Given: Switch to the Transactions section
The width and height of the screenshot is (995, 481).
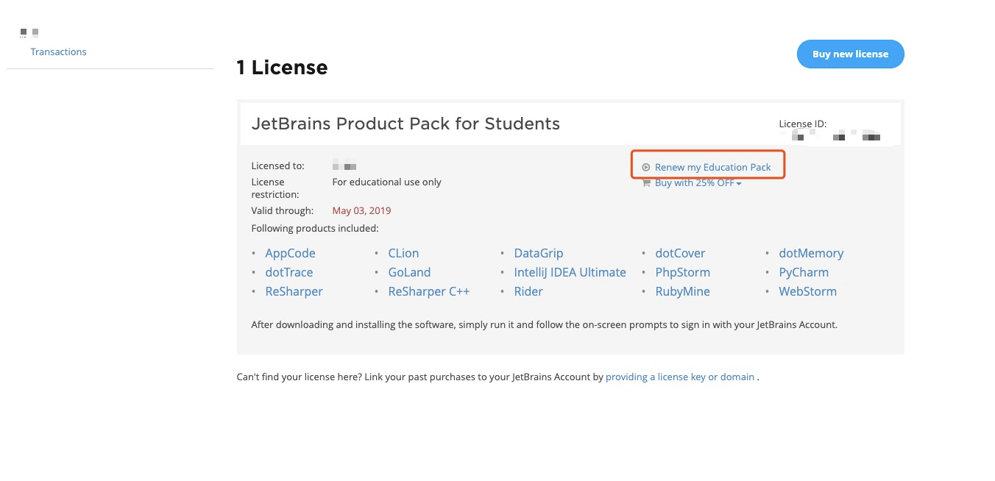Looking at the screenshot, I should 58,51.
